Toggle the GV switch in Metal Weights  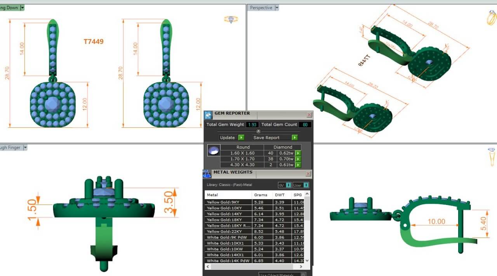(288, 185)
